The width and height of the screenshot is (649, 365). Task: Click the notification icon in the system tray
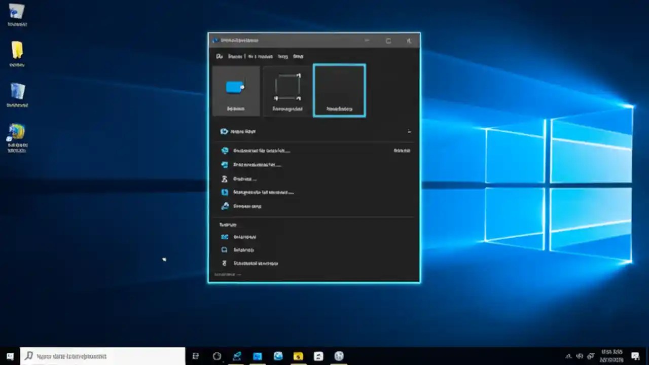coord(635,357)
